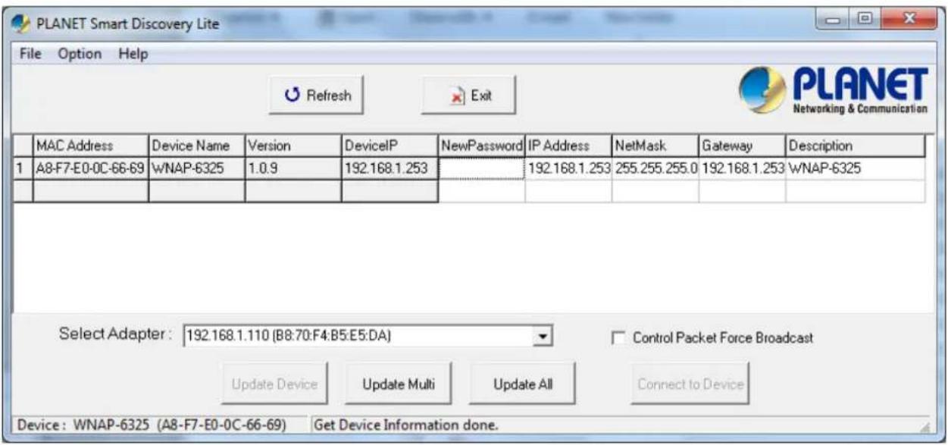948x445 pixels.
Task: Click the Select Adapter combo box showing 192.168.1.110
Action: 368,336
